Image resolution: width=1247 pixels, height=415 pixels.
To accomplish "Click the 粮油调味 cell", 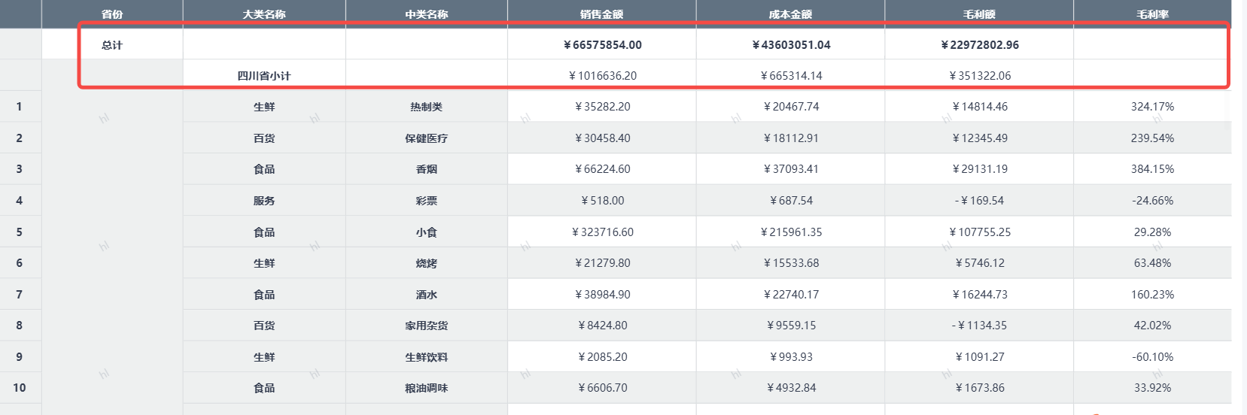I will (427, 388).
